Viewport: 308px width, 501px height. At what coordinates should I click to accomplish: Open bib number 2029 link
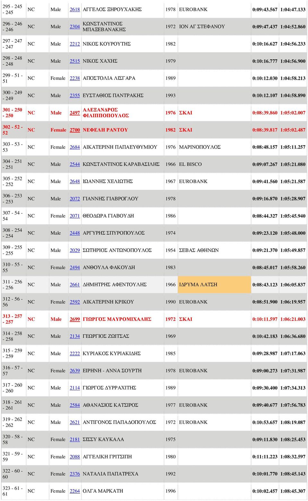click(75, 250)
